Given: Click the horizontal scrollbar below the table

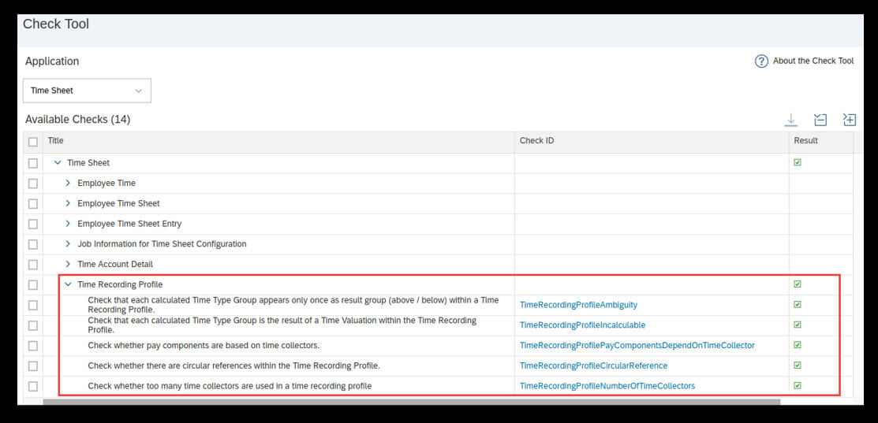Looking at the screenshot, I should click(x=412, y=401).
